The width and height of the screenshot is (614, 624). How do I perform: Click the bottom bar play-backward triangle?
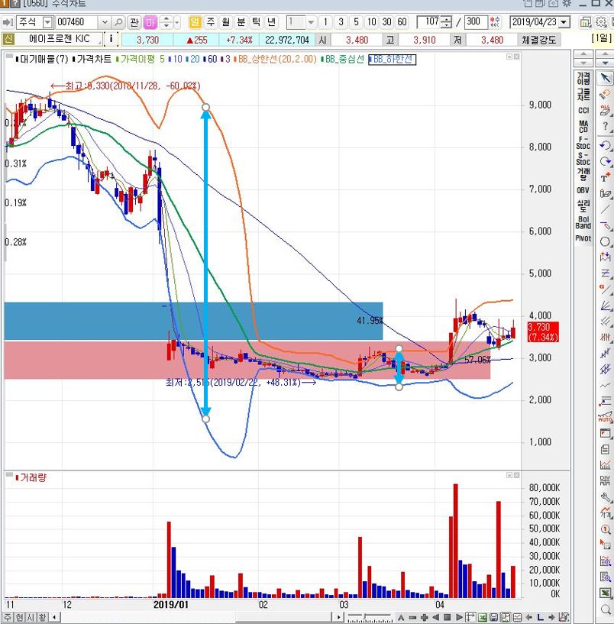tap(436, 618)
